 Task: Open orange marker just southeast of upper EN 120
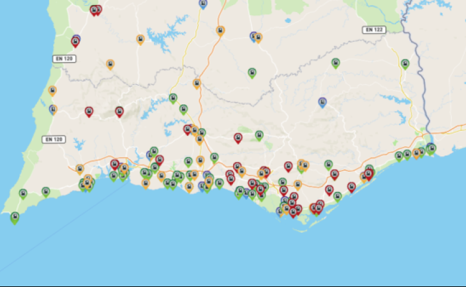[110, 64]
